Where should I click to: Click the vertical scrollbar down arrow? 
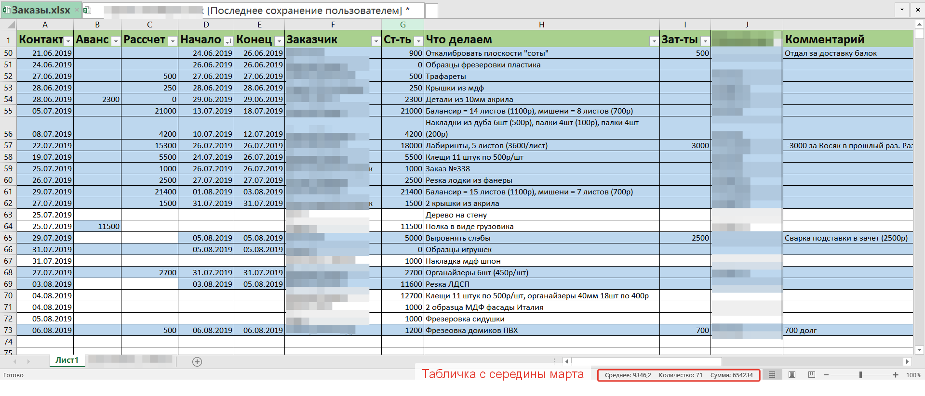919,350
